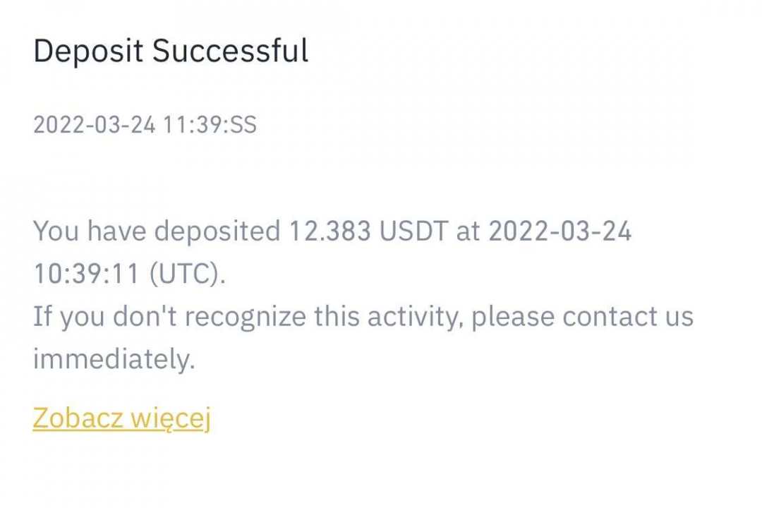Click the "(UTC)" timezone text

click(x=187, y=274)
